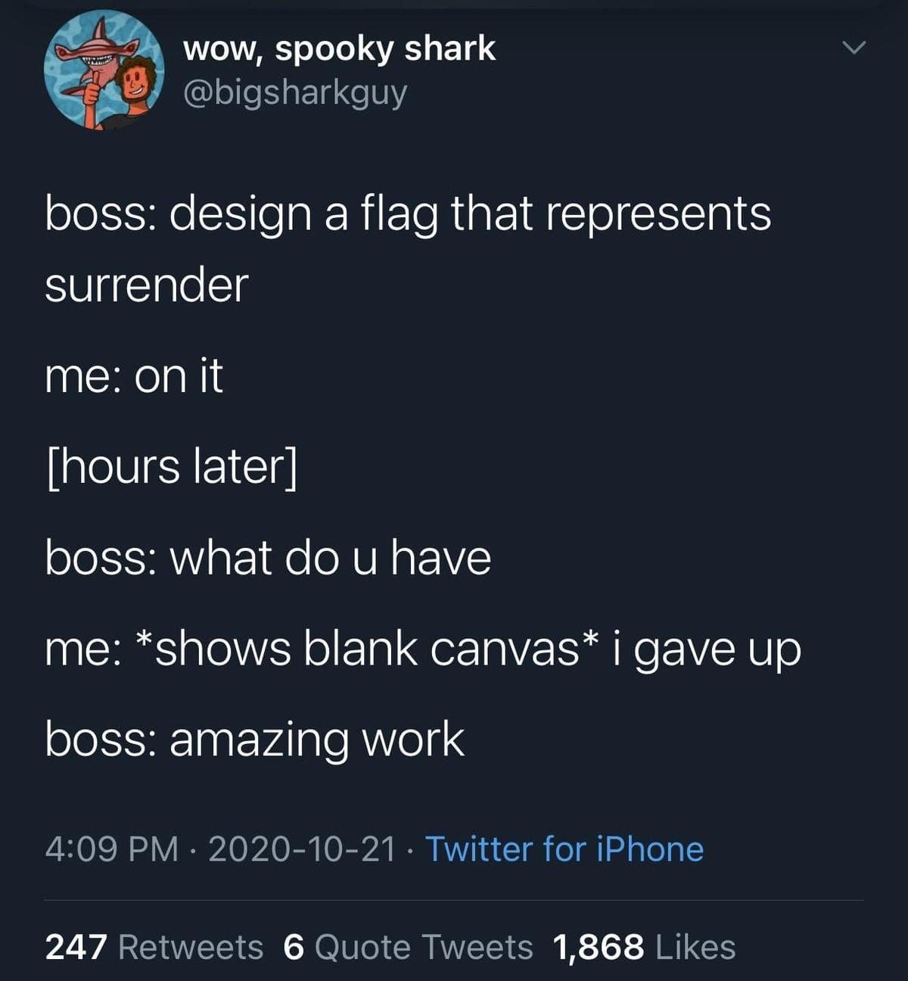Viewport: 908px width, 981px height.
Task: Open the 4:09 PM timestamp
Action: tap(112, 849)
